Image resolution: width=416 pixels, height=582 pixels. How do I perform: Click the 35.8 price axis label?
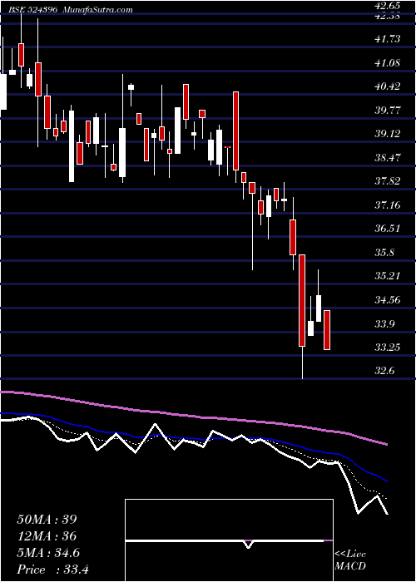[384, 253]
